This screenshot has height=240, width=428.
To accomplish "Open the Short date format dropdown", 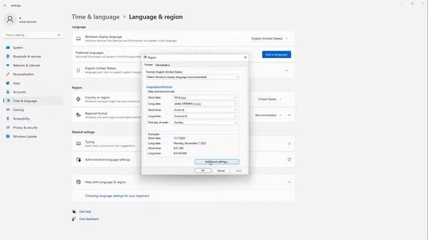I will (205, 97).
